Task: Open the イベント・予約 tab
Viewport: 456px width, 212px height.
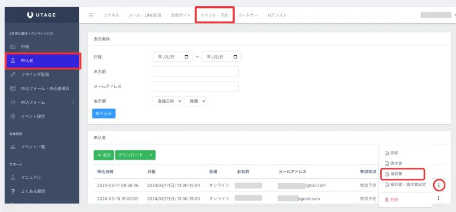Action: coord(215,15)
